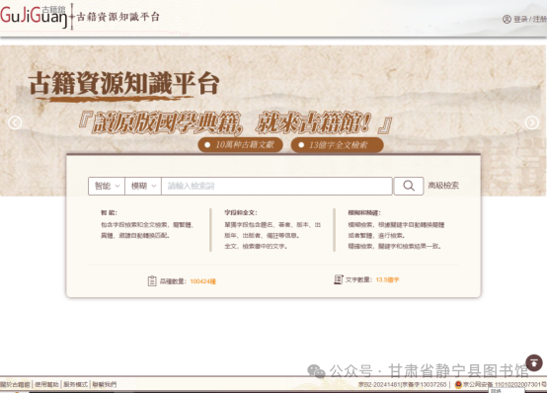
Task: Open the 模糊 match mode dropdown
Action: coord(143,186)
